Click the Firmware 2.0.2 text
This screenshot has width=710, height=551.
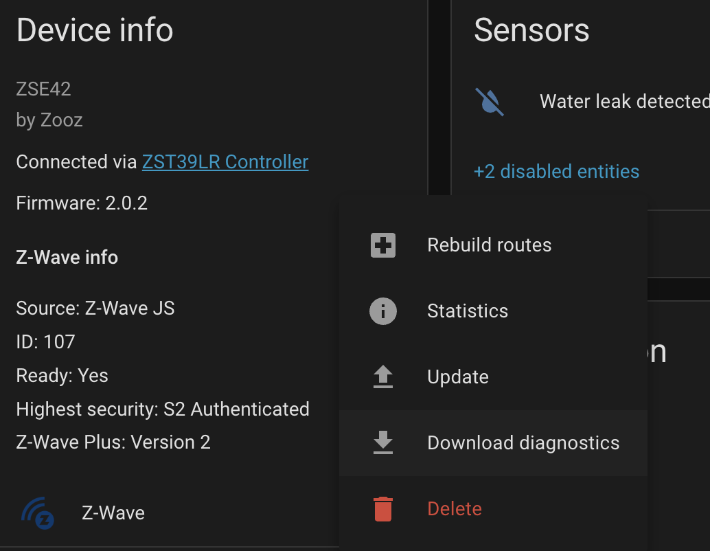click(x=82, y=203)
